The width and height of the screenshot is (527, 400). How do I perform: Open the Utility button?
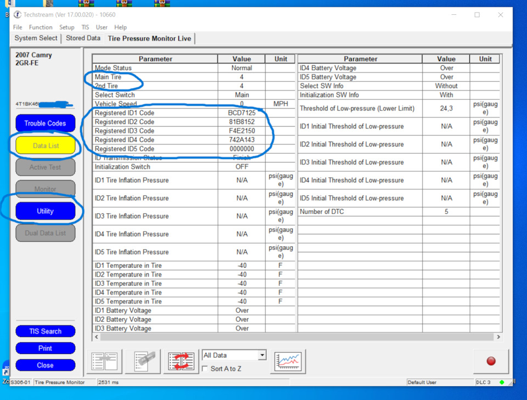[45, 211]
